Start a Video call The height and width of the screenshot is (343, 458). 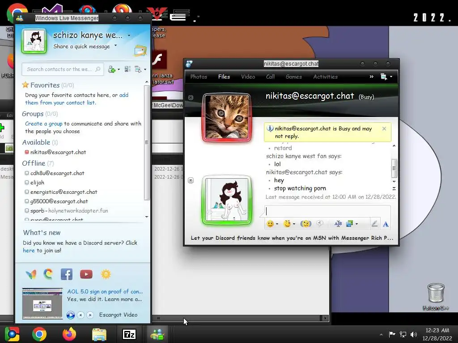pos(248,77)
